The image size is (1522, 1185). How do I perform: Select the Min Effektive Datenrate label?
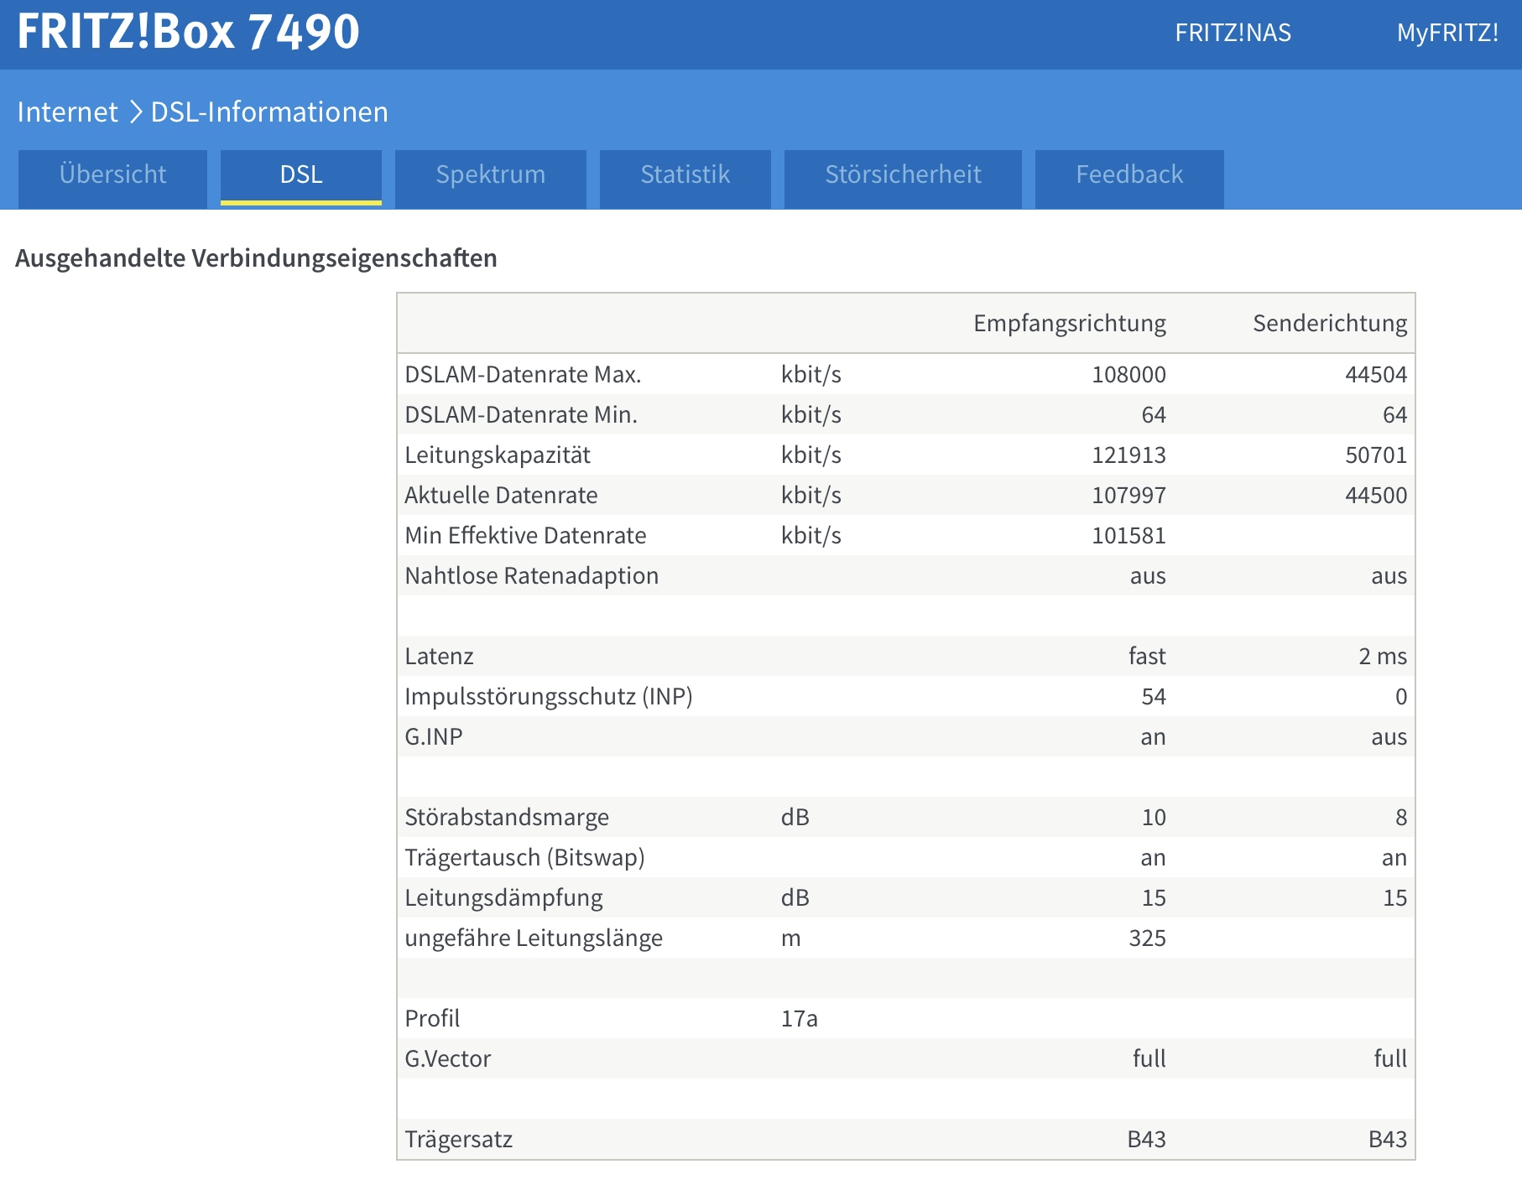[525, 535]
